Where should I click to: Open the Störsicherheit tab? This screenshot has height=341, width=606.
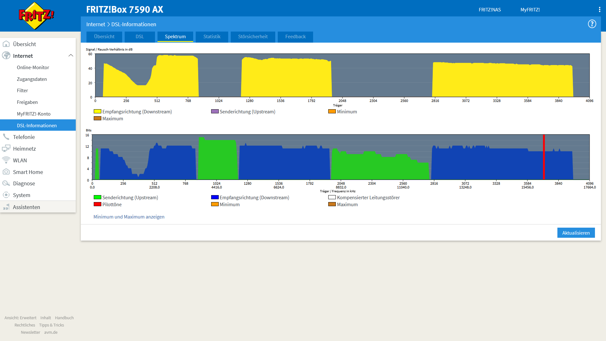(x=252, y=37)
